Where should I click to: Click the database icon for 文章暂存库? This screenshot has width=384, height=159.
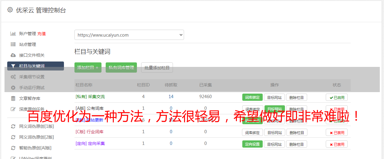point(13,98)
